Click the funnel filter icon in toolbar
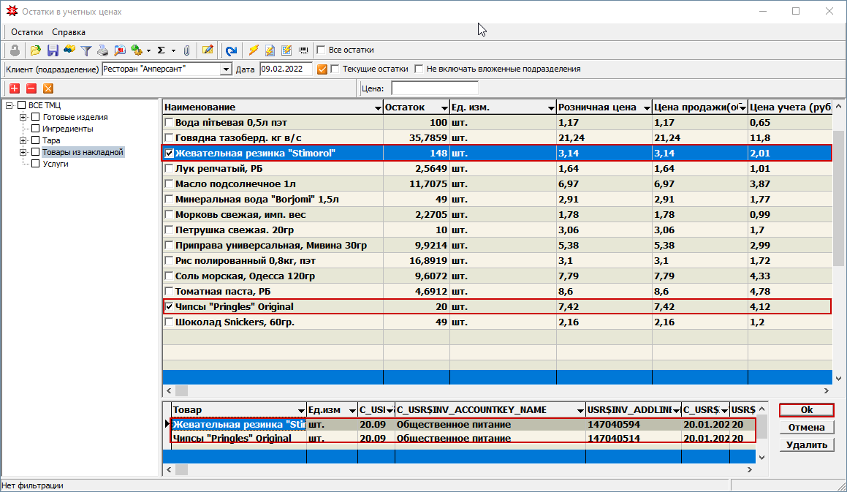The image size is (847, 492). (86, 50)
